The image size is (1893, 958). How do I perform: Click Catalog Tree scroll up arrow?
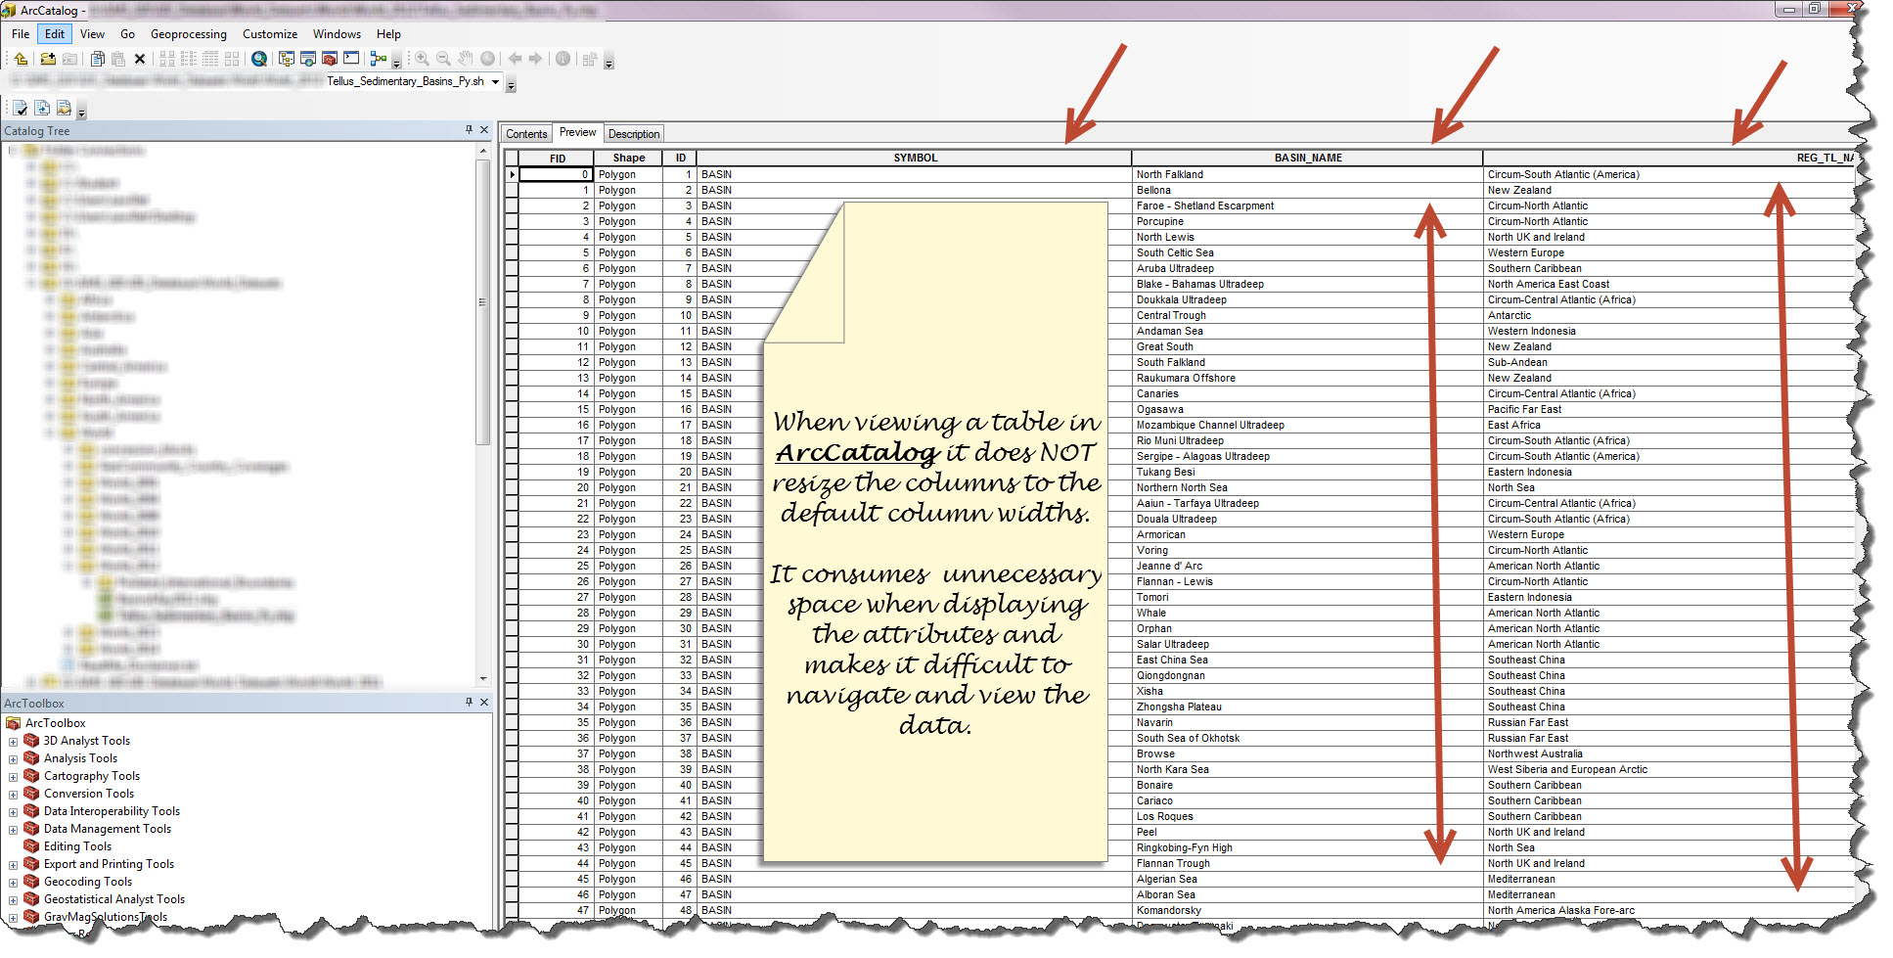tap(483, 151)
